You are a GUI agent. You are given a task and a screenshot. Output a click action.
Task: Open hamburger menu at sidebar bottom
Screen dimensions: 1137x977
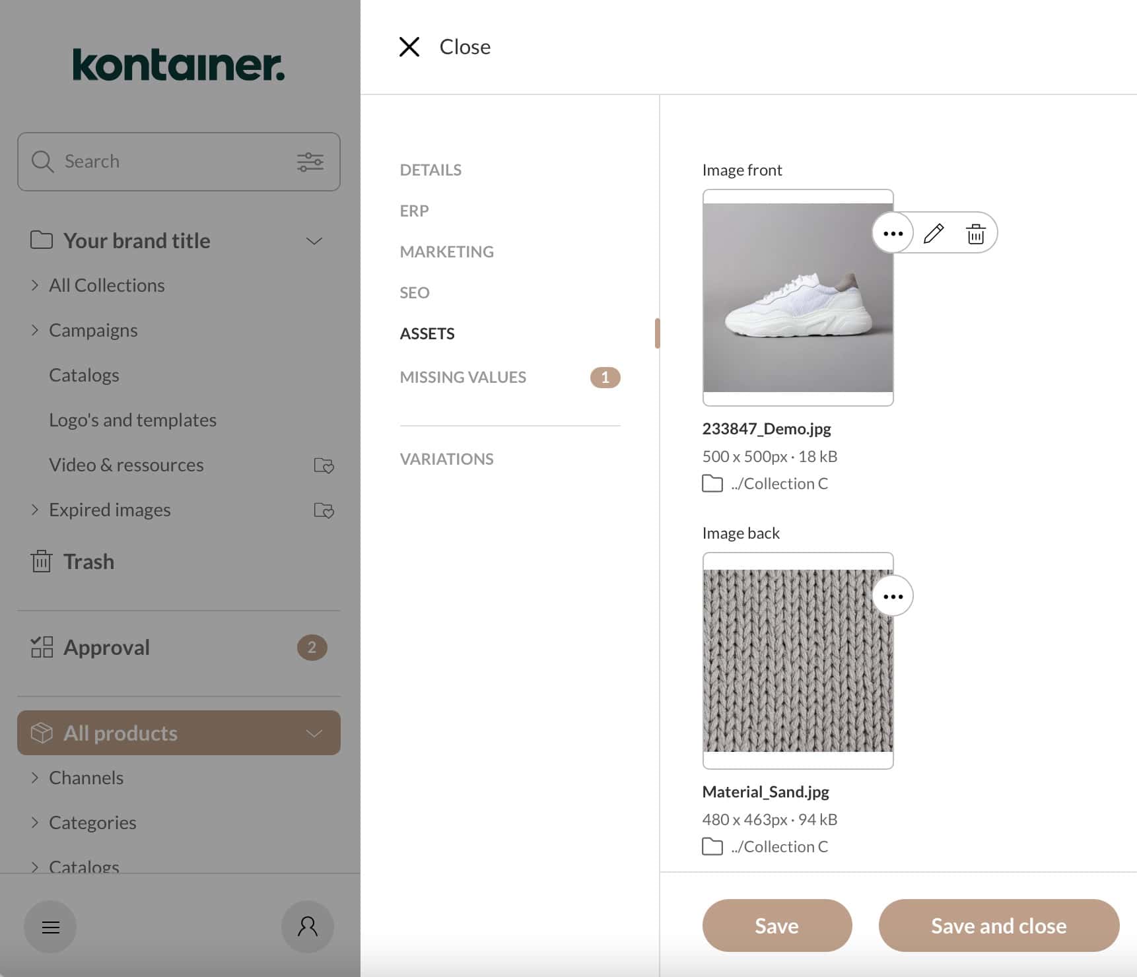coord(51,927)
